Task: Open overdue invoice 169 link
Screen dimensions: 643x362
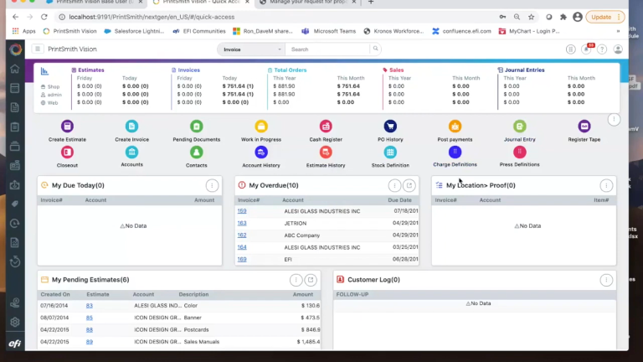Action: coord(242,260)
